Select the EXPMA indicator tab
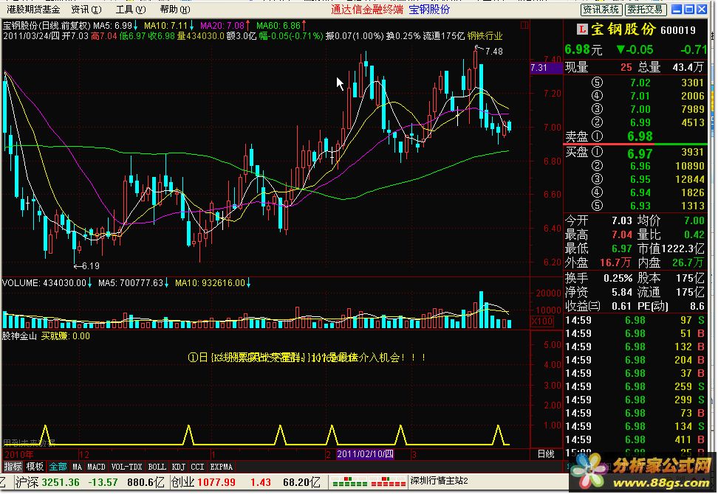This screenshot has height=494, width=718. [222, 467]
